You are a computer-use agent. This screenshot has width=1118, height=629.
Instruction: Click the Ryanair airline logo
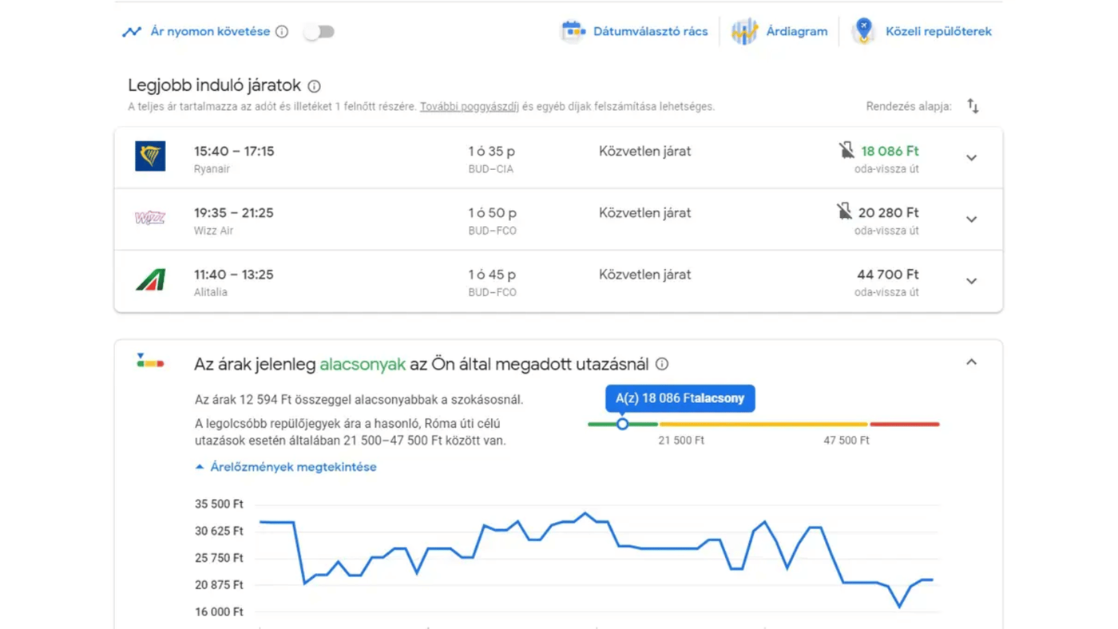pos(150,156)
